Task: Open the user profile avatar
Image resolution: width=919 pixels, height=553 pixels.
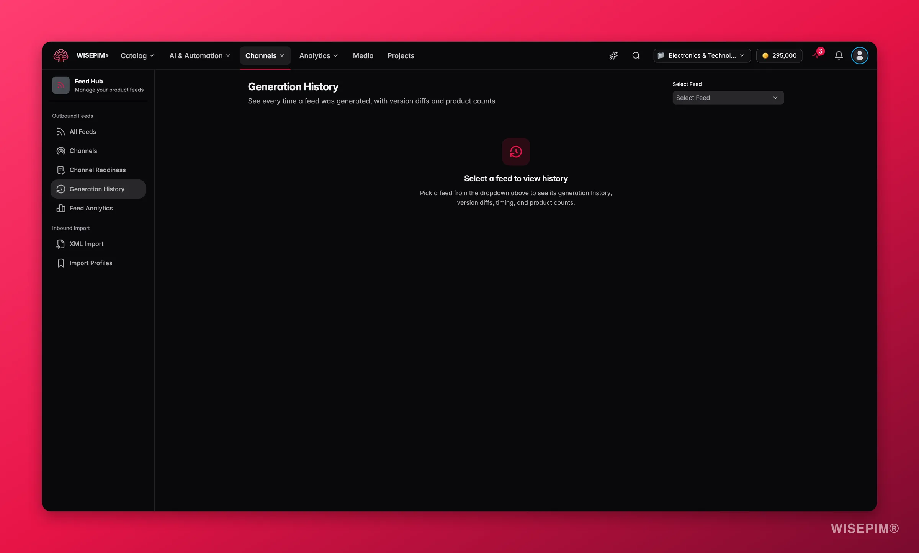Action: click(859, 55)
